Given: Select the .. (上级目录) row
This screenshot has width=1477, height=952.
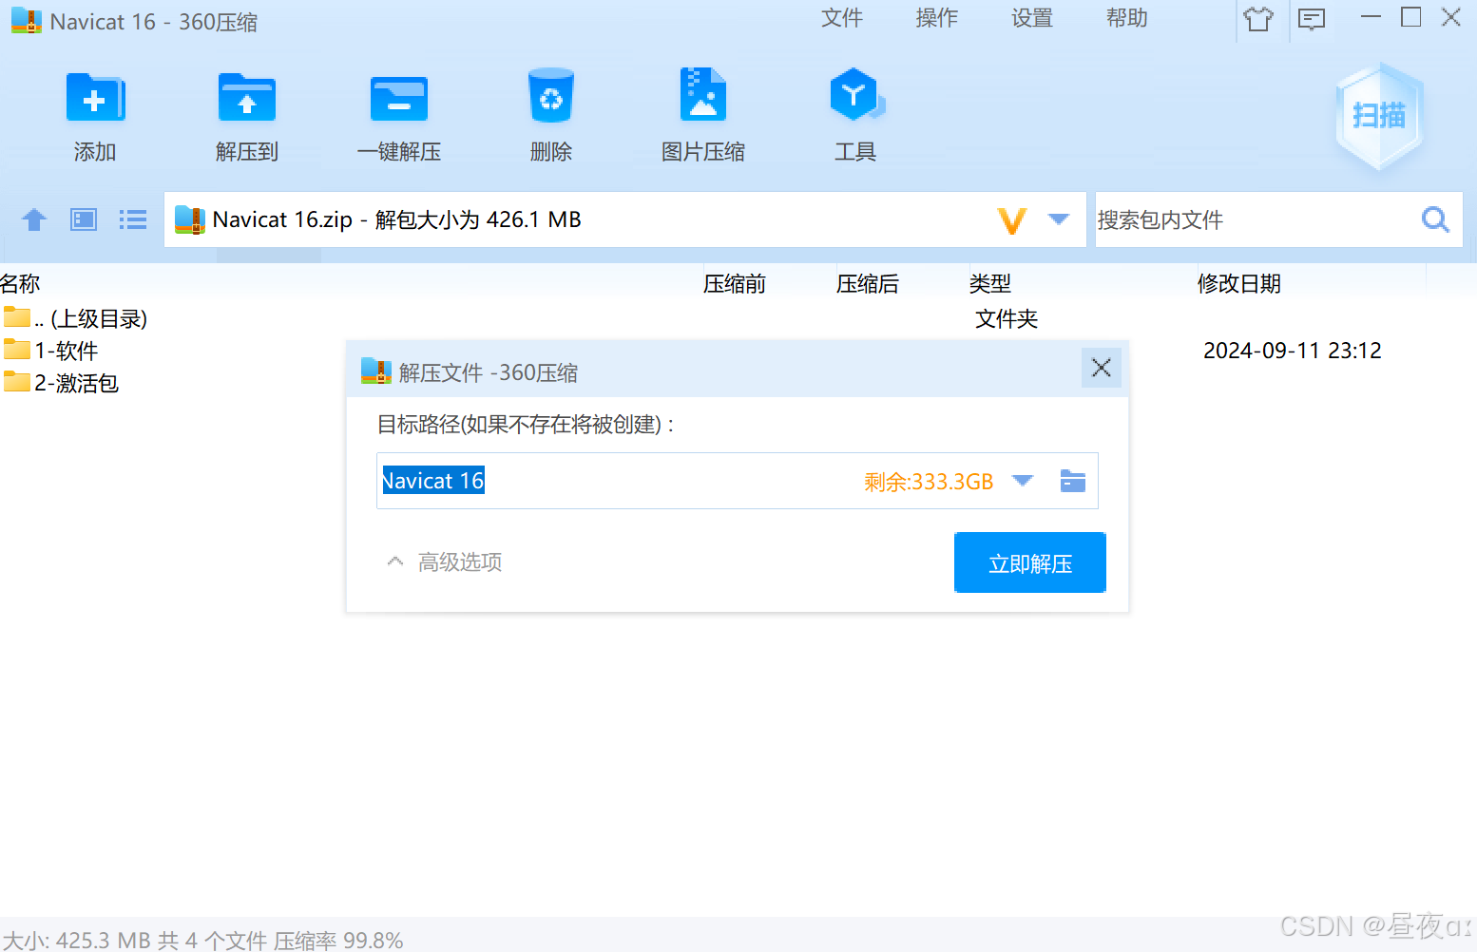Looking at the screenshot, I should (x=76, y=318).
